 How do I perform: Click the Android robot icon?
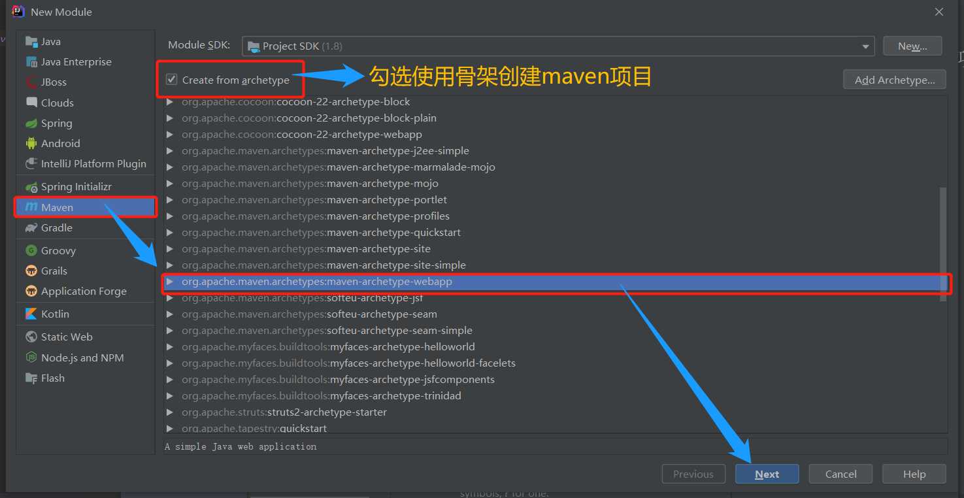[31, 143]
